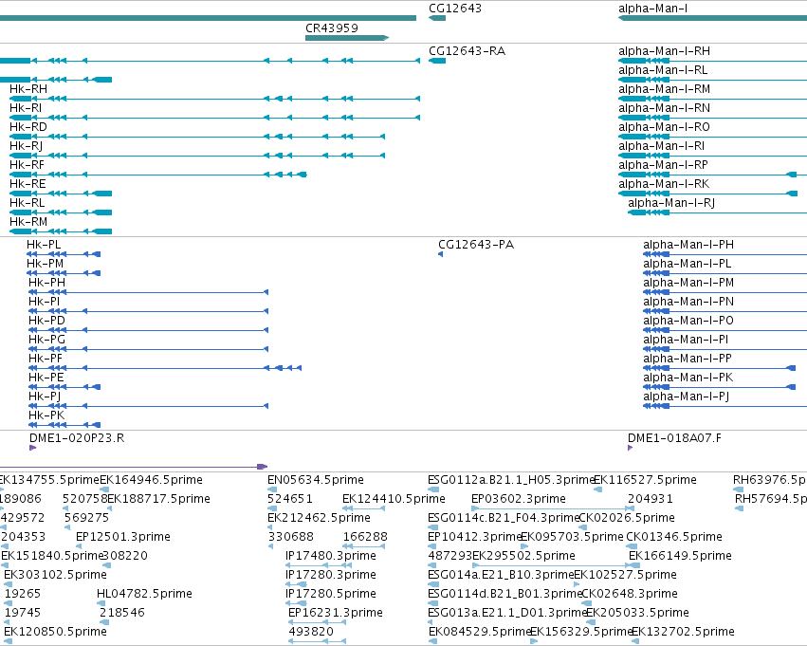The height and width of the screenshot is (646, 807).
Task: Select CDS alpha-Man-I-PO label
Action: pos(688,322)
